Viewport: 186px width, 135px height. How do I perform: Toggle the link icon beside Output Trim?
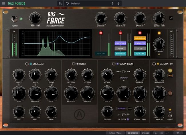(x=171, y=18)
